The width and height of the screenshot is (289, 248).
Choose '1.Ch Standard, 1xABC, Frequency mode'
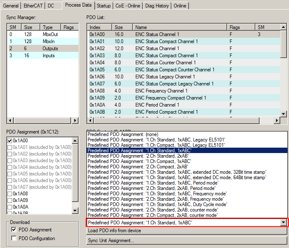click(x=187, y=194)
